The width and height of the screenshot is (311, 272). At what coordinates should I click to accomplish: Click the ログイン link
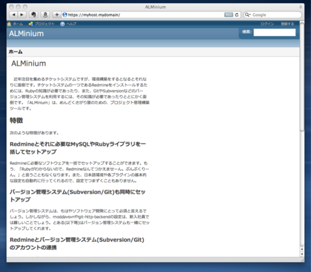pos(267,24)
